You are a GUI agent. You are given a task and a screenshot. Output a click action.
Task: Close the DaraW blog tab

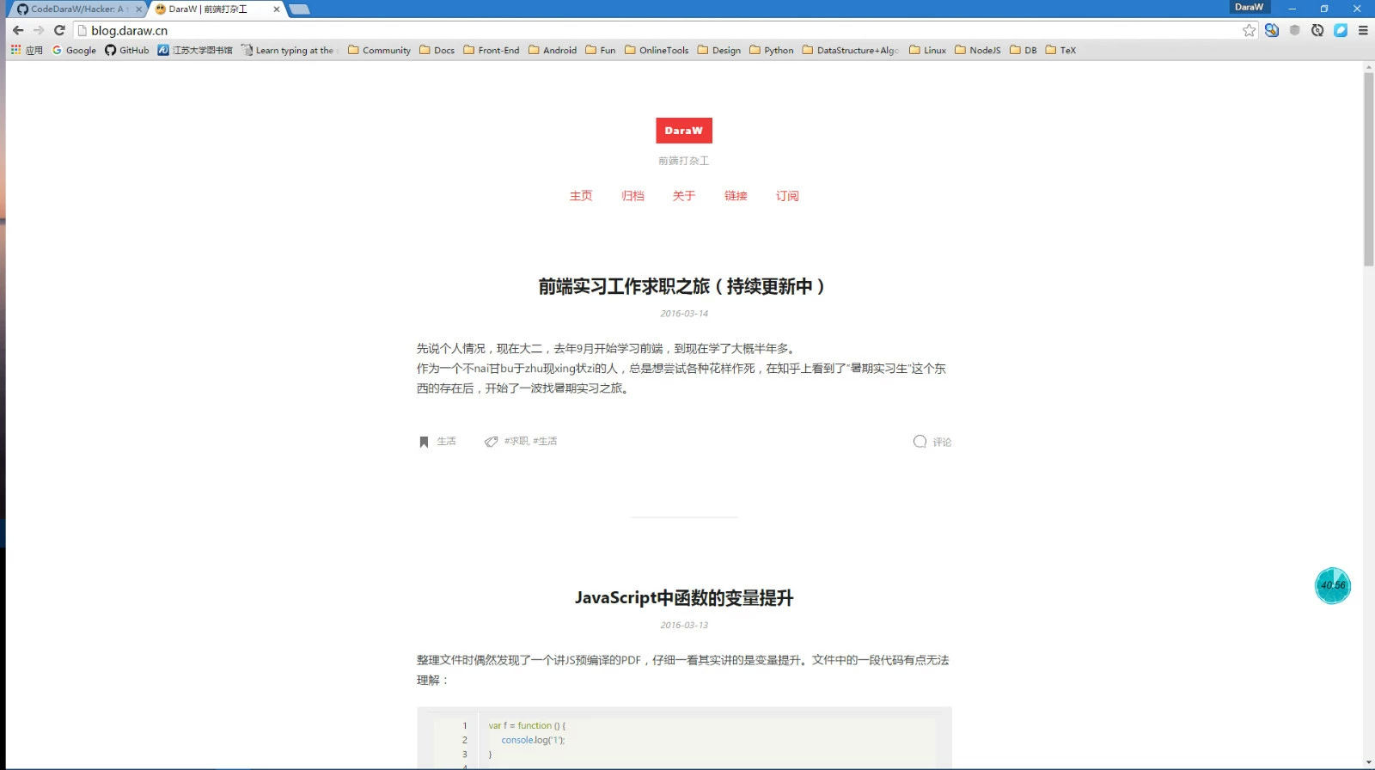(x=276, y=9)
